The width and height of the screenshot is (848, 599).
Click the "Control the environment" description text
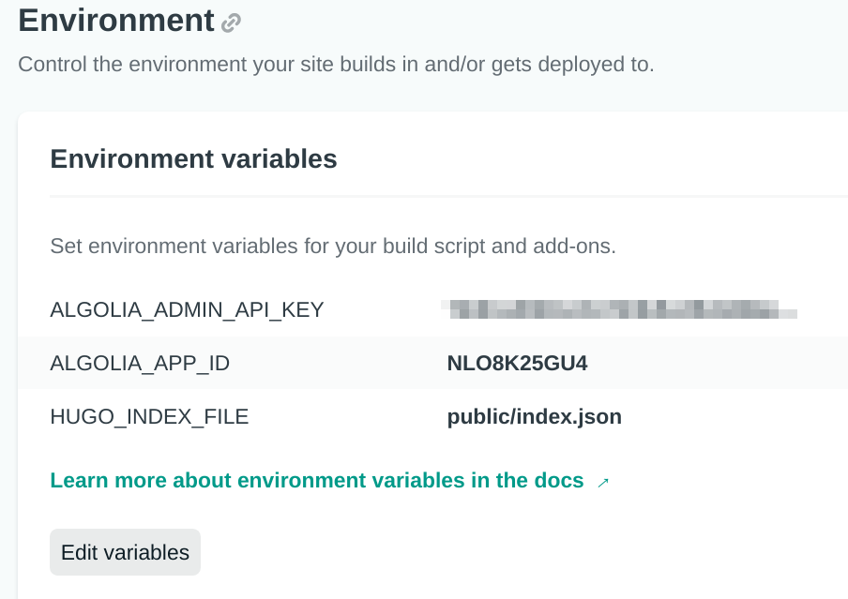point(336,65)
